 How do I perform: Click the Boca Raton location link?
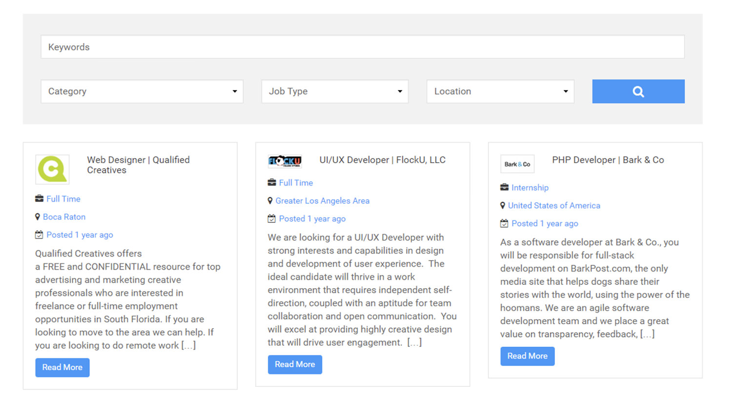(64, 217)
